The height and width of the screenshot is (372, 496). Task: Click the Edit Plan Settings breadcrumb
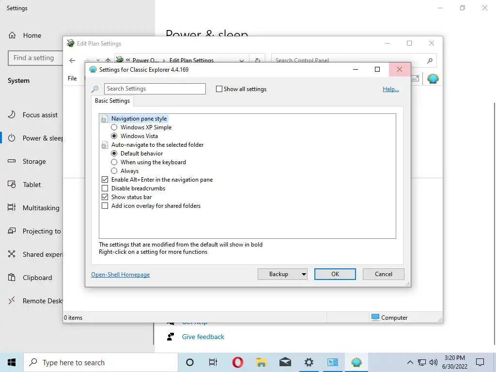191,61
